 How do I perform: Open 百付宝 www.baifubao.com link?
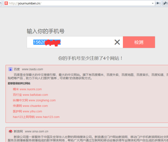[30, 95]
